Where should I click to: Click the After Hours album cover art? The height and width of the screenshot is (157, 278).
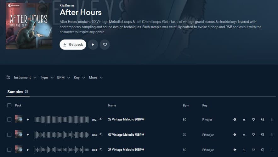tap(29, 26)
